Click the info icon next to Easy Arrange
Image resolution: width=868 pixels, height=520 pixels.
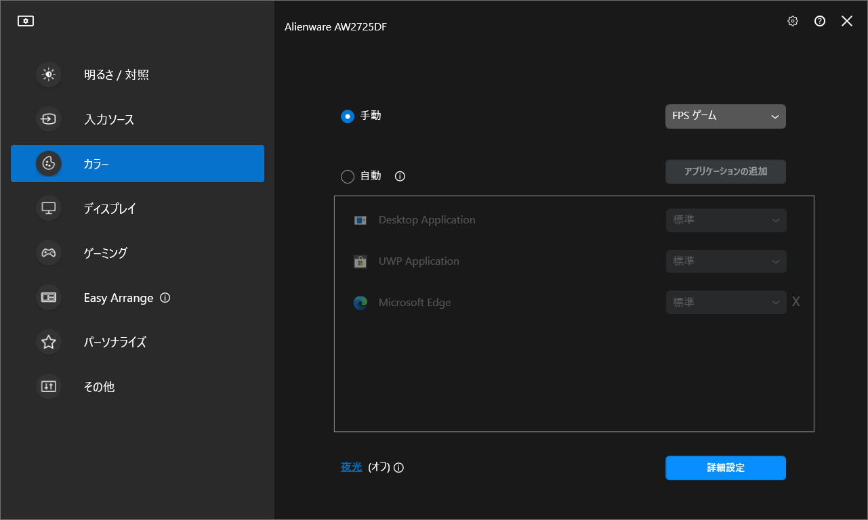[x=165, y=297]
